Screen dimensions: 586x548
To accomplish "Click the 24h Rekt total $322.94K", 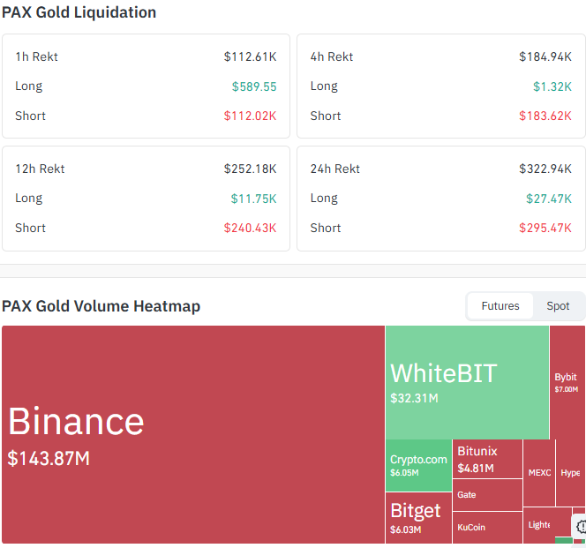I will click(x=545, y=169).
